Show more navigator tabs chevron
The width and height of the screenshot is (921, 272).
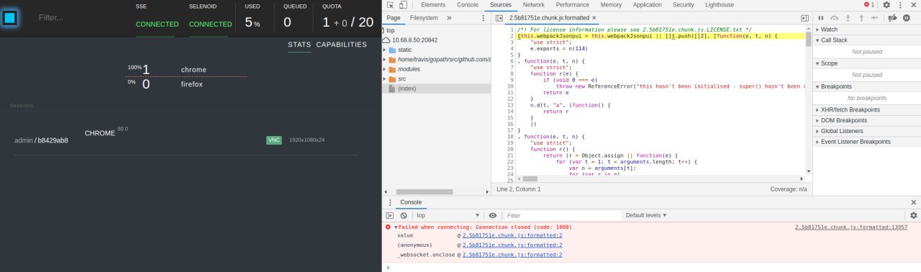pyautogui.click(x=449, y=17)
